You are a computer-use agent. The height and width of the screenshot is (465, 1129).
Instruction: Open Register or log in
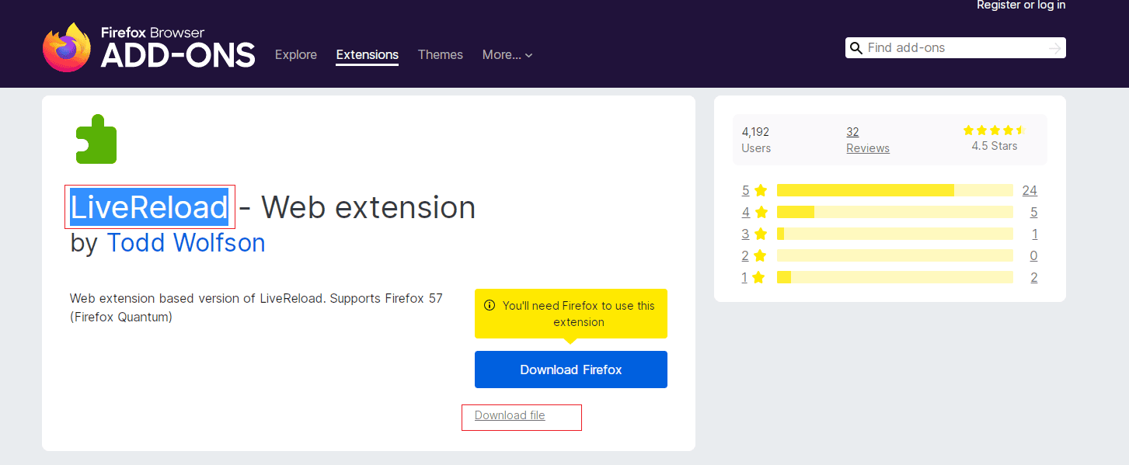(1020, 5)
